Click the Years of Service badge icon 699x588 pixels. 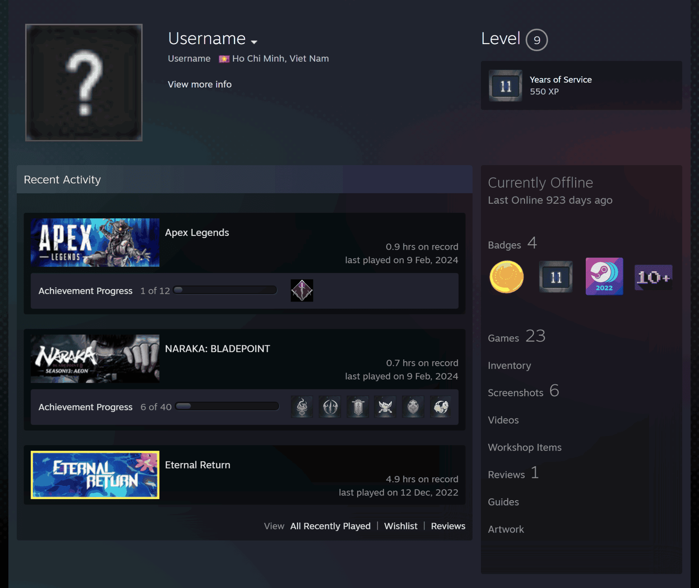505,86
